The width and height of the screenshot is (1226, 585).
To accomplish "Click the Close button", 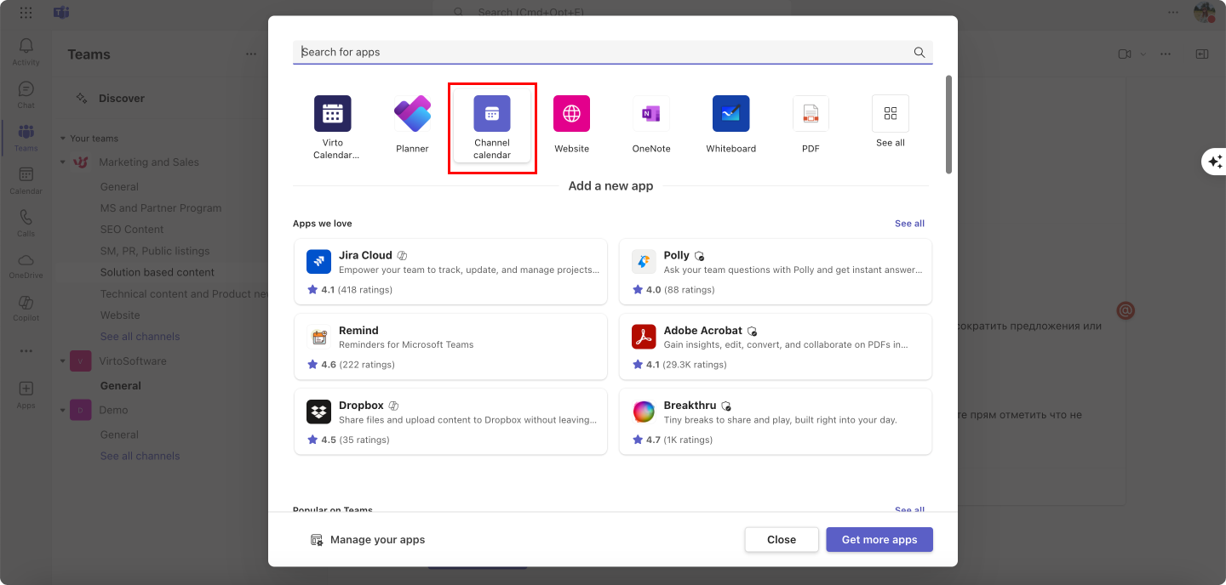I will coord(782,540).
